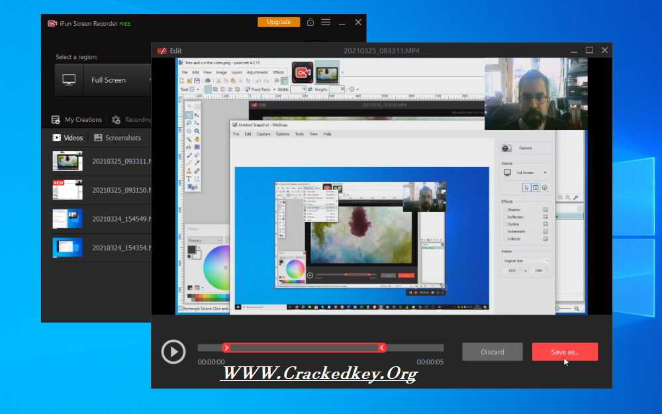Open Recording settings gear icon
The width and height of the screenshot is (662, 414).
coord(116,119)
